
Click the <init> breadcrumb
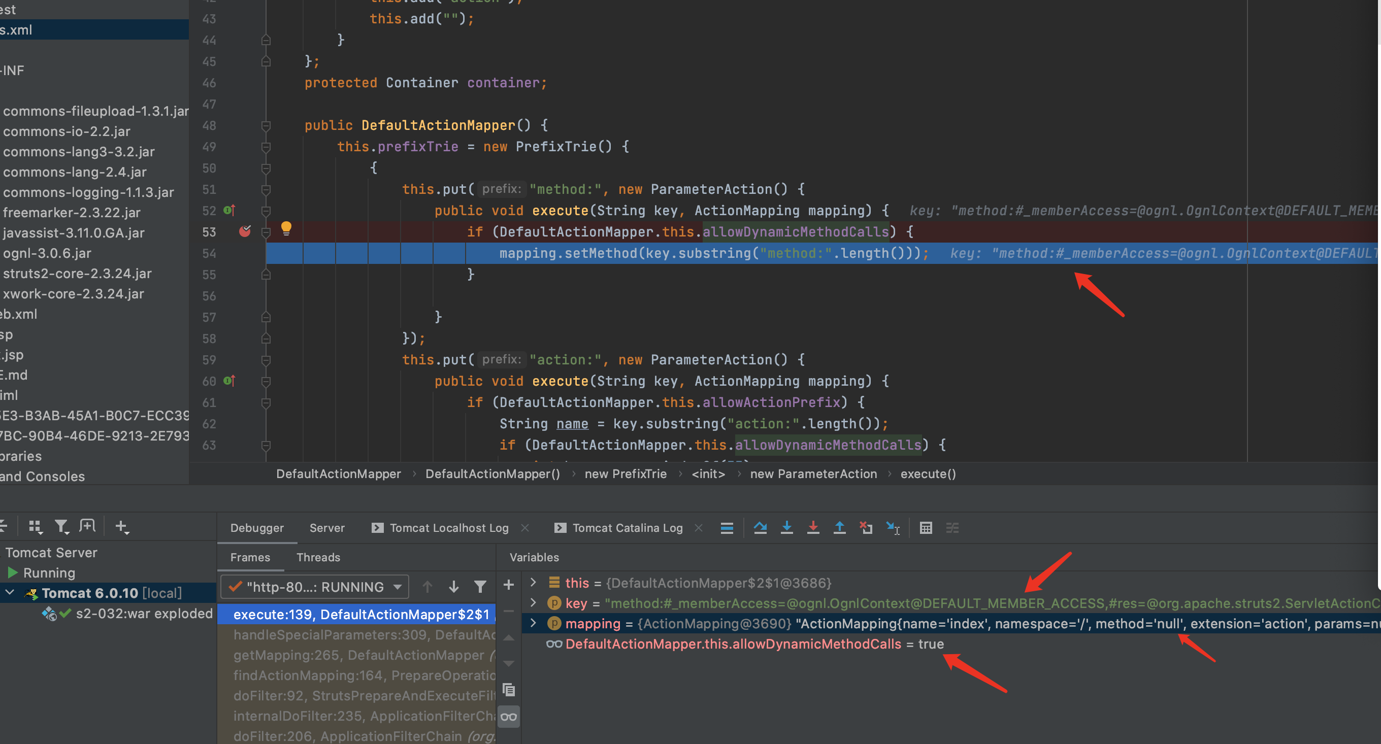tap(708, 474)
